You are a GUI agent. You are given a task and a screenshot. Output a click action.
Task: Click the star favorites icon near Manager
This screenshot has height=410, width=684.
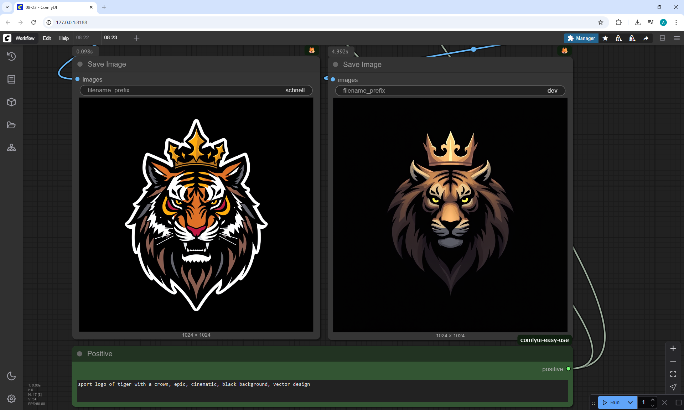(x=605, y=38)
